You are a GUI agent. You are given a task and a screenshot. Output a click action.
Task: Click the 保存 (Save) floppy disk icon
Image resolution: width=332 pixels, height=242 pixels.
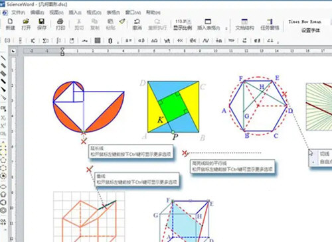pyautogui.click(x=41, y=21)
